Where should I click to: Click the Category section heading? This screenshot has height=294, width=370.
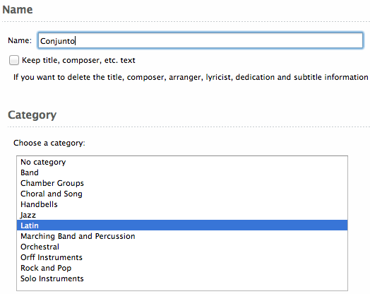point(32,115)
